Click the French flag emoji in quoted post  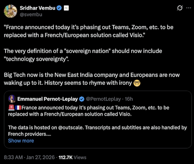click(x=18, y=107)
